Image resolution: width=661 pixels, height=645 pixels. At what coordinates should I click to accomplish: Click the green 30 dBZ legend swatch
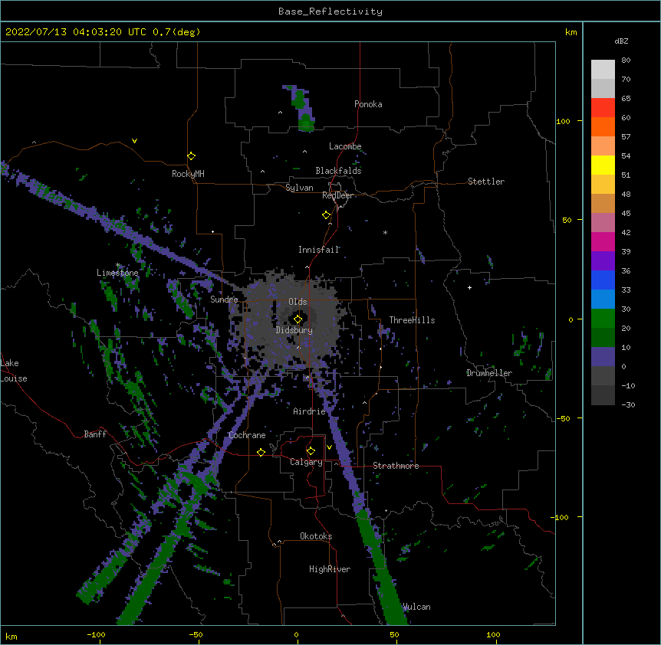pos(603,319)
